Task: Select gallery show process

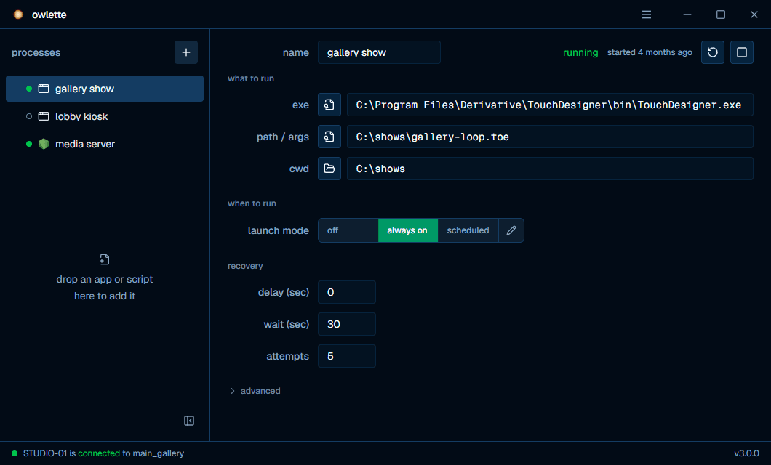Action: [105, 89]
